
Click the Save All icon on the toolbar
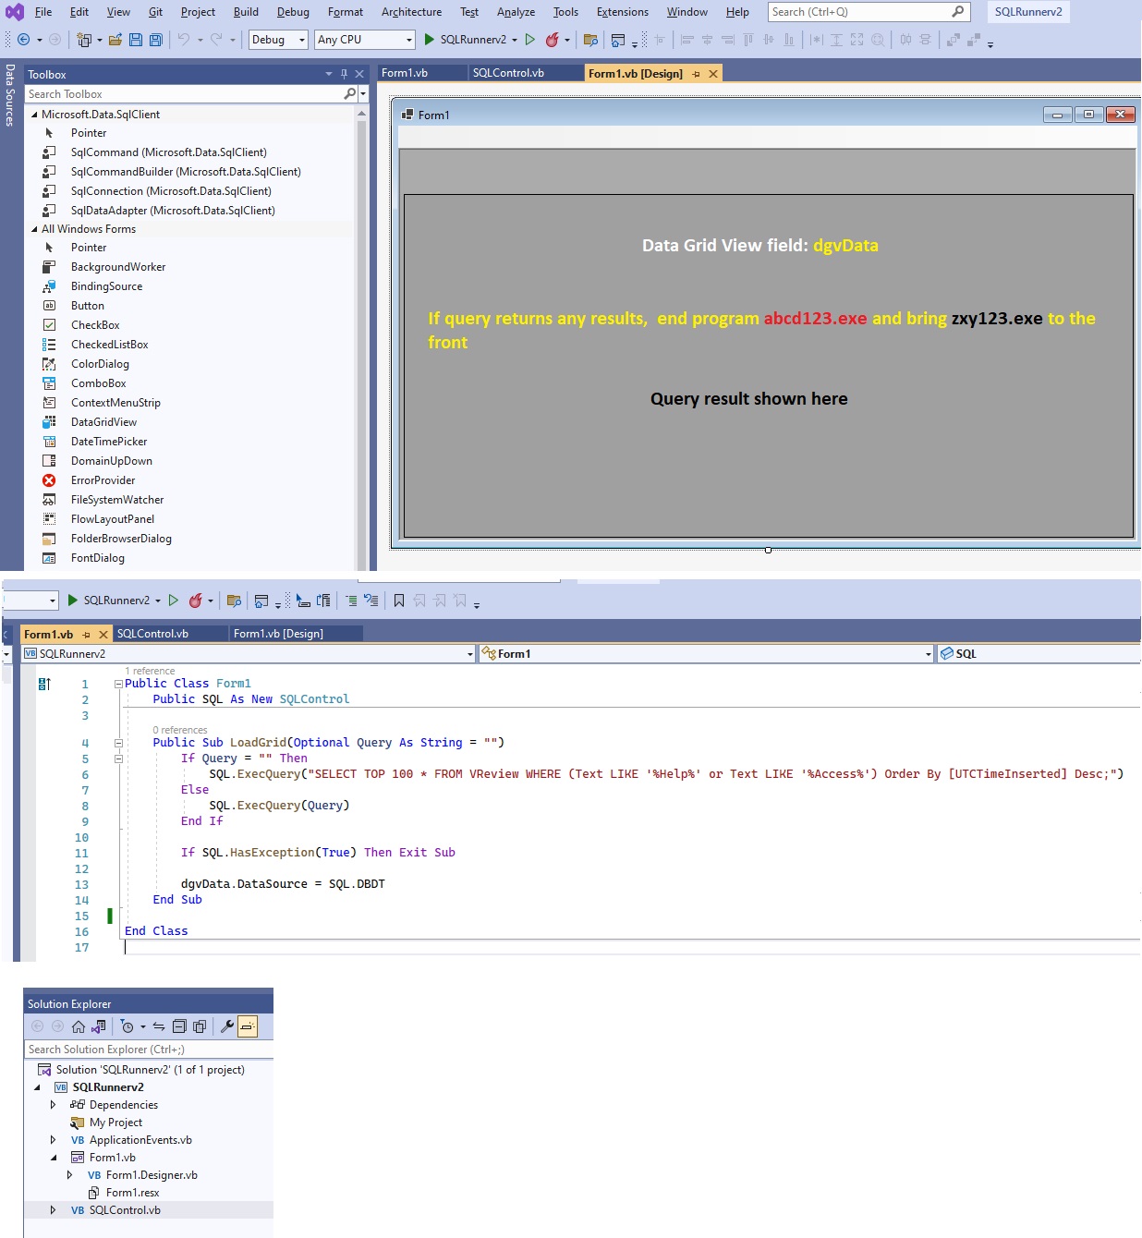click(157, 40)
